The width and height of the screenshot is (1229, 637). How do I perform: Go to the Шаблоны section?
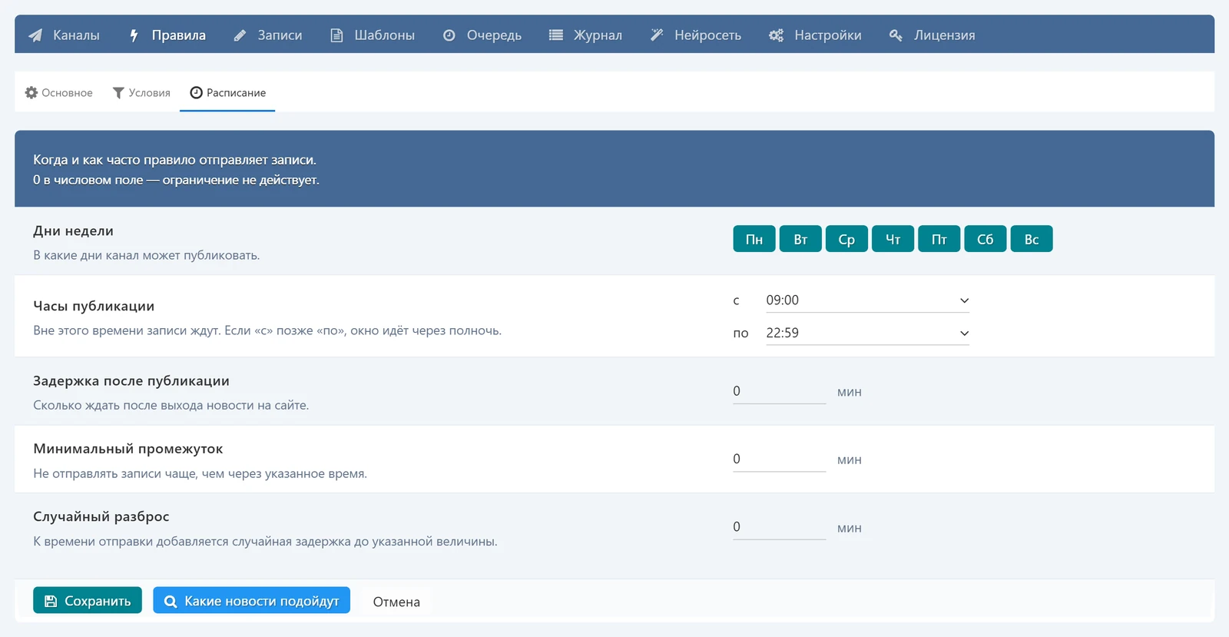pos(373,35)
